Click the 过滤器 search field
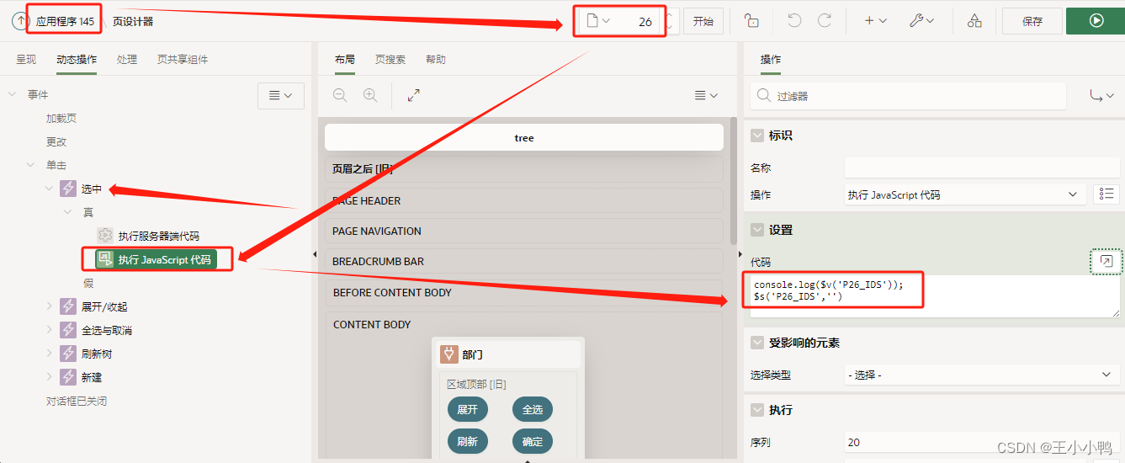This screenshot has width=1125, height=463. pyautogui.click(x=908, y=96)
